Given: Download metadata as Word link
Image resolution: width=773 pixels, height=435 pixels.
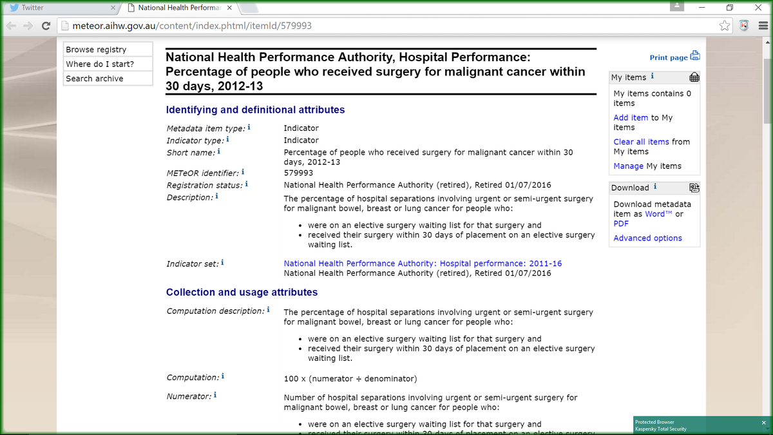Looking at the screenshot, I should (658, 214).
